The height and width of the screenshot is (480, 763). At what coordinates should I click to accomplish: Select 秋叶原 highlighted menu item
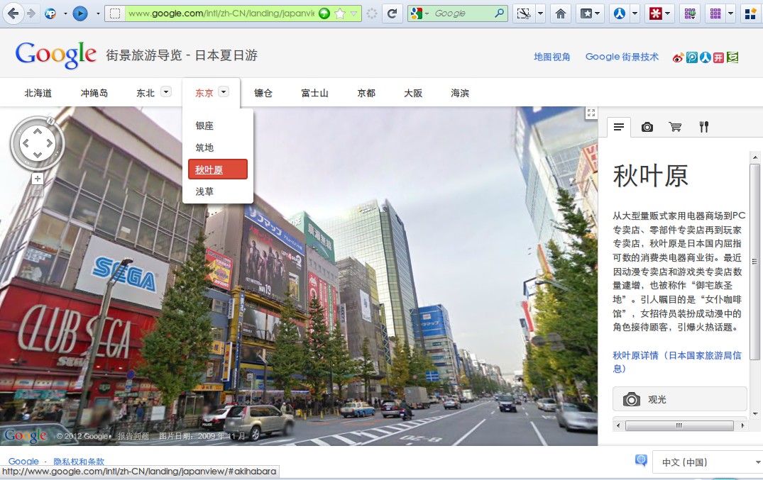pos(217,169)
